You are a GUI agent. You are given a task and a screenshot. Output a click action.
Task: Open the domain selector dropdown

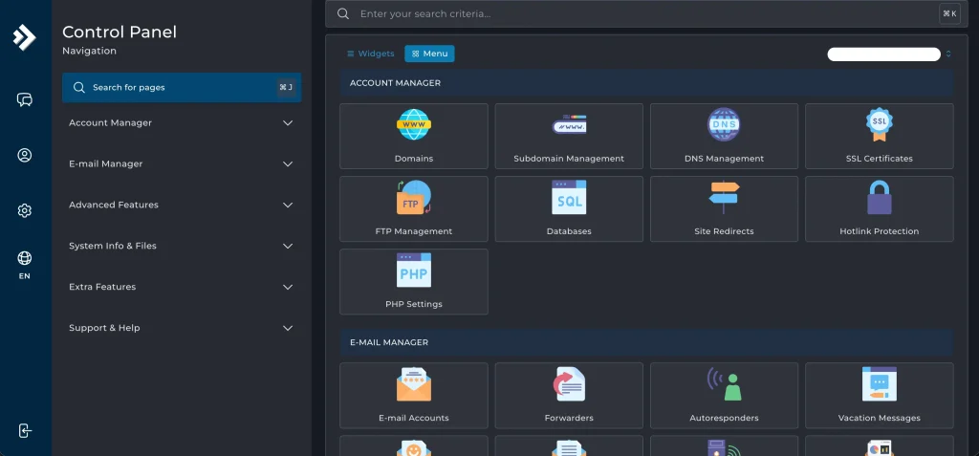[x=889, y=54]
